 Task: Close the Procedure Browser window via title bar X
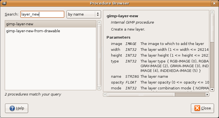[x=214, y=3]
